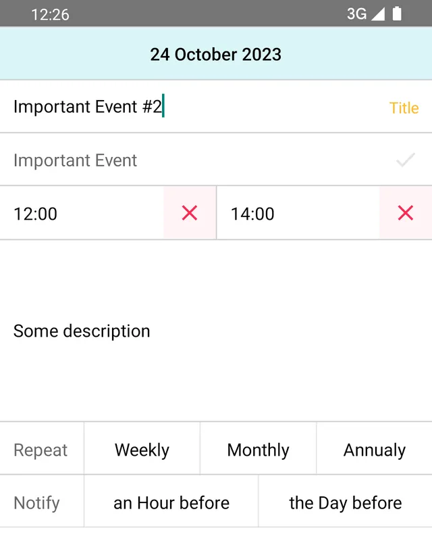432x541 pixels.
Task: Tap the battery icon in status bar
Action: [397, 14]
